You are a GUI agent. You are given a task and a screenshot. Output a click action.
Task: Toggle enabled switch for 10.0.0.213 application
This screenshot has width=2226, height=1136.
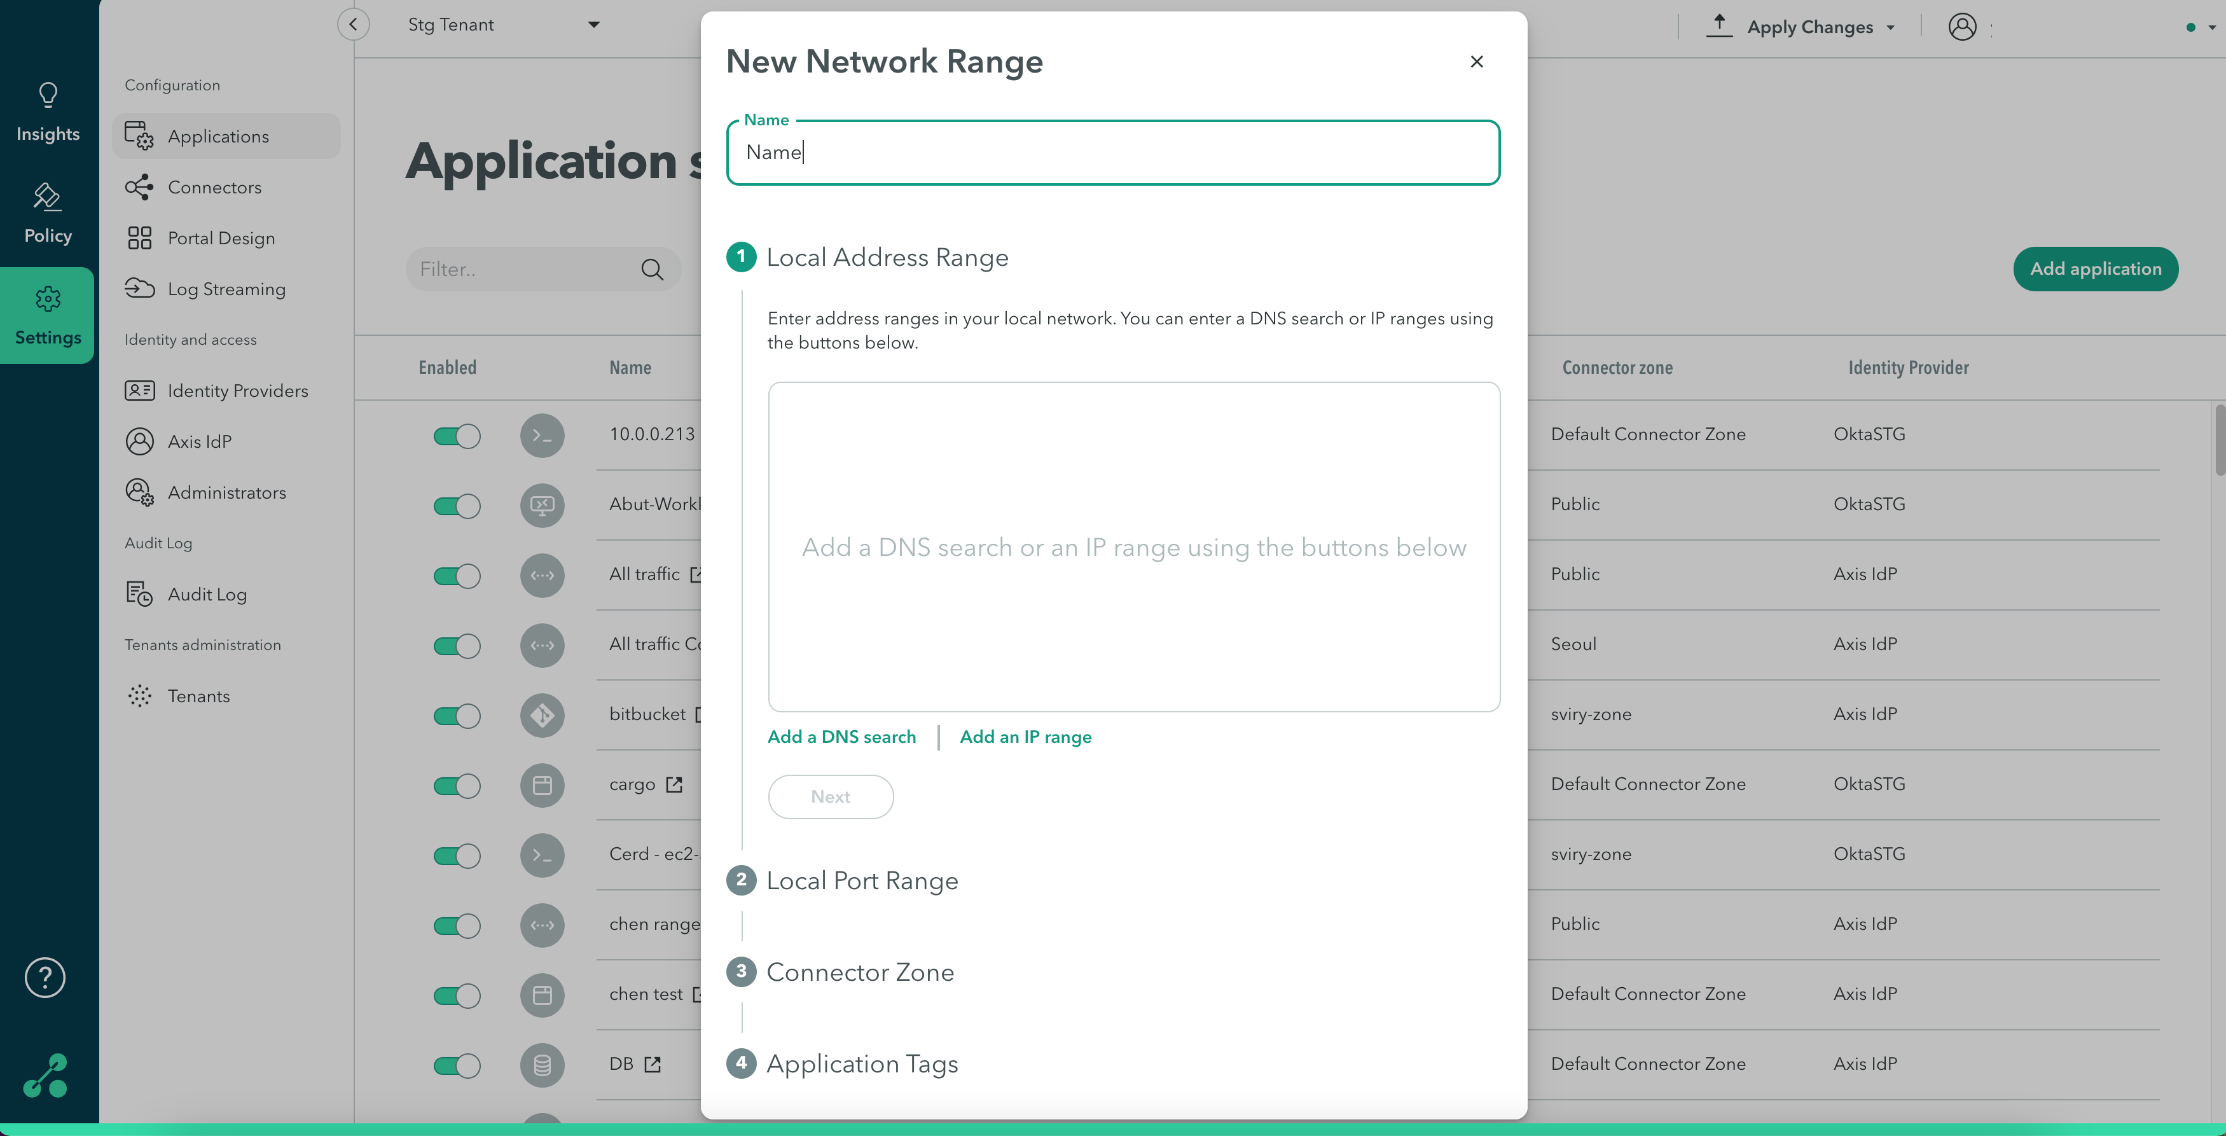456,436
